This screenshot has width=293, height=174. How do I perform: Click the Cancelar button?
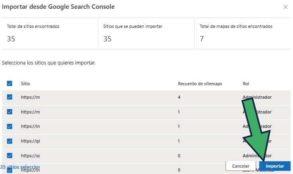tap(241, 166)
